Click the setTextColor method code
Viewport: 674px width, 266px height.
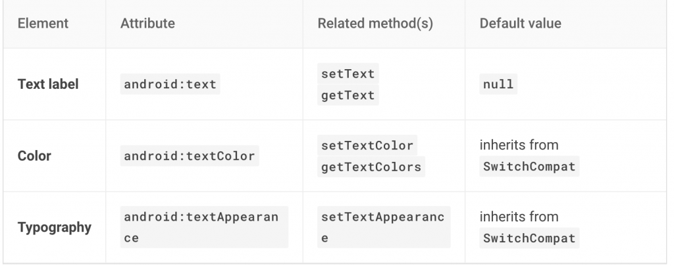click(367, 146)
